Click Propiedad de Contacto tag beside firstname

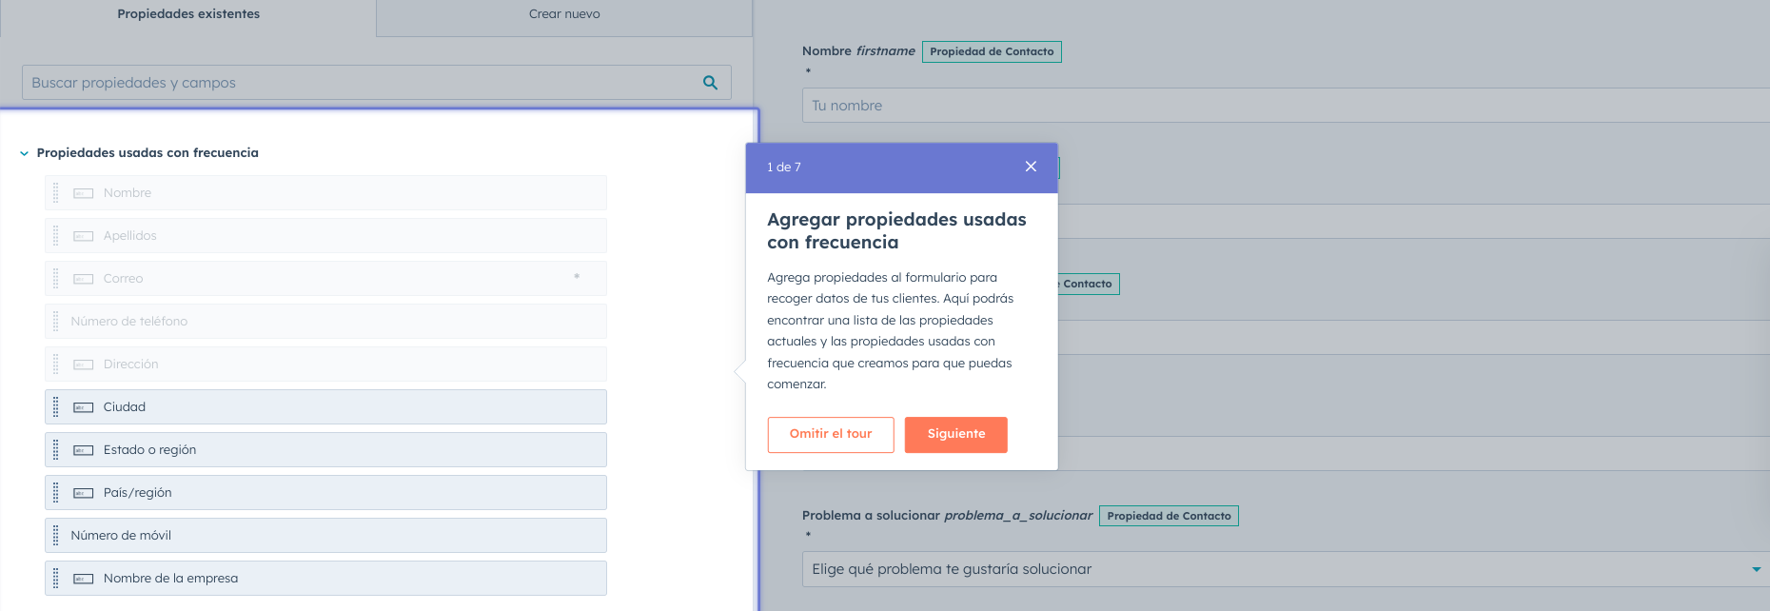(x=992, y=51)
